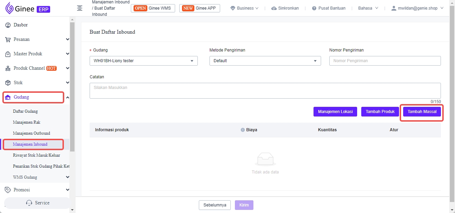Go to Dasbor menu item

[x=21, y=25]
